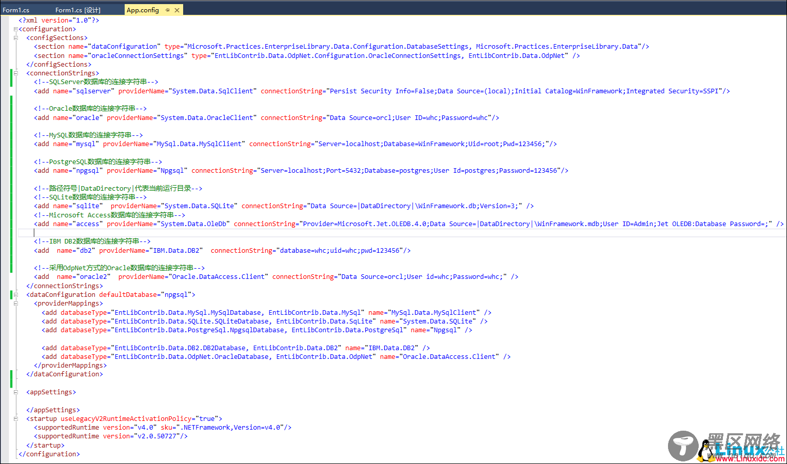Click the Oracle connection string comment

click(90, 109)
